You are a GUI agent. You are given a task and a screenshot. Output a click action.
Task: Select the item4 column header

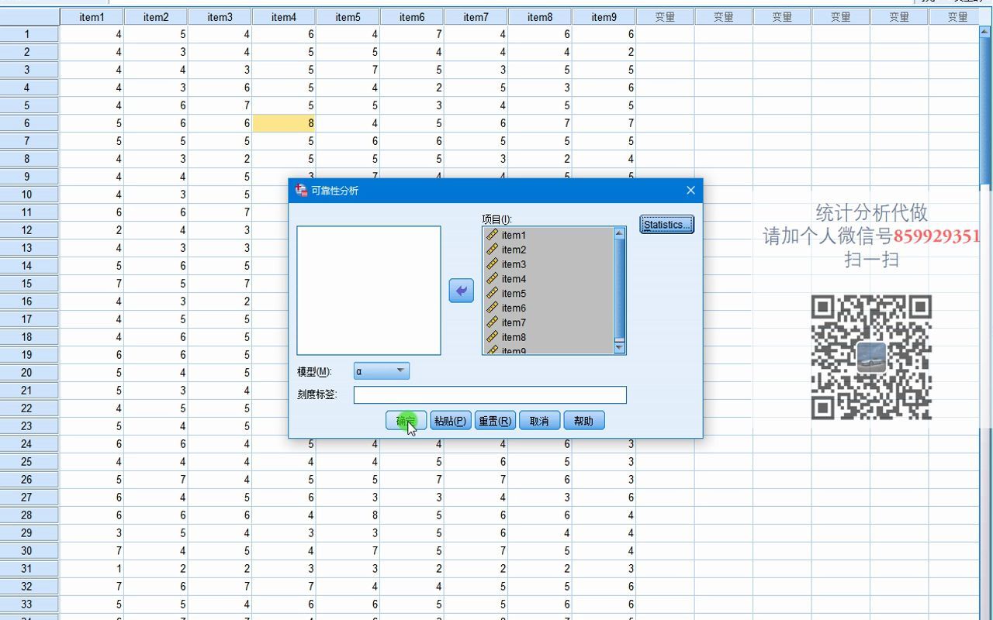pos(284,17)
